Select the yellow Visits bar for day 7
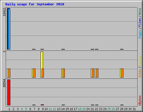This screenshot has height=112, width=143. click(33, 73)
